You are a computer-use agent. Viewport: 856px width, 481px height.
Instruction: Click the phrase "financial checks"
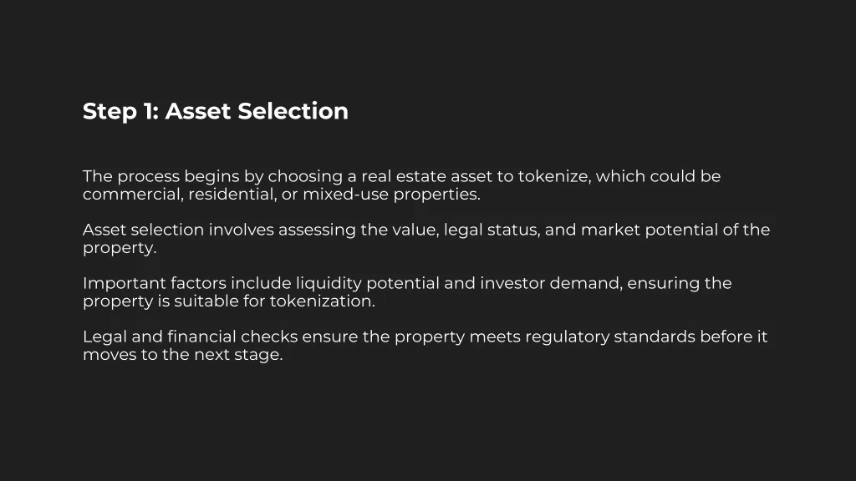[232, 337]
